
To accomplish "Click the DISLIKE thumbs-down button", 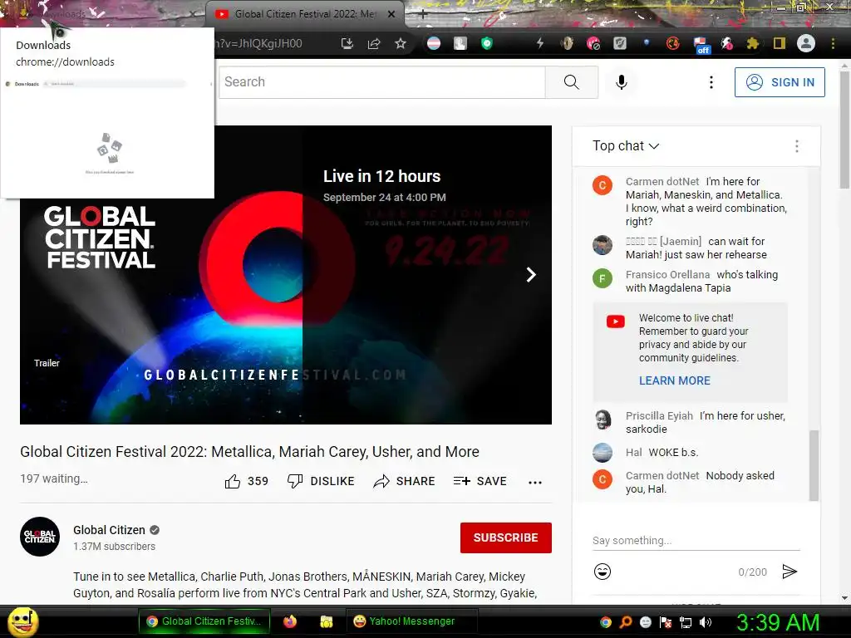I will (x=321, y=481).
